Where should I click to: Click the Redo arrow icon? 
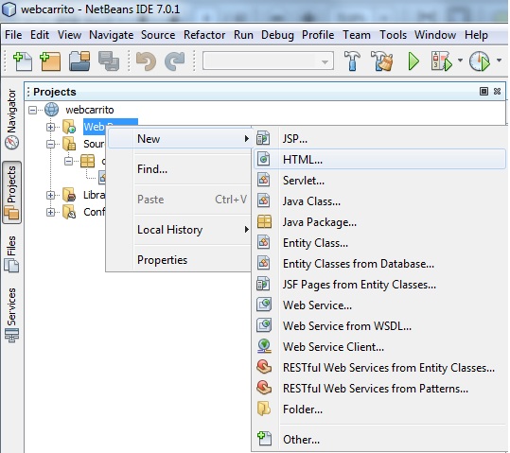click(175, 61)
